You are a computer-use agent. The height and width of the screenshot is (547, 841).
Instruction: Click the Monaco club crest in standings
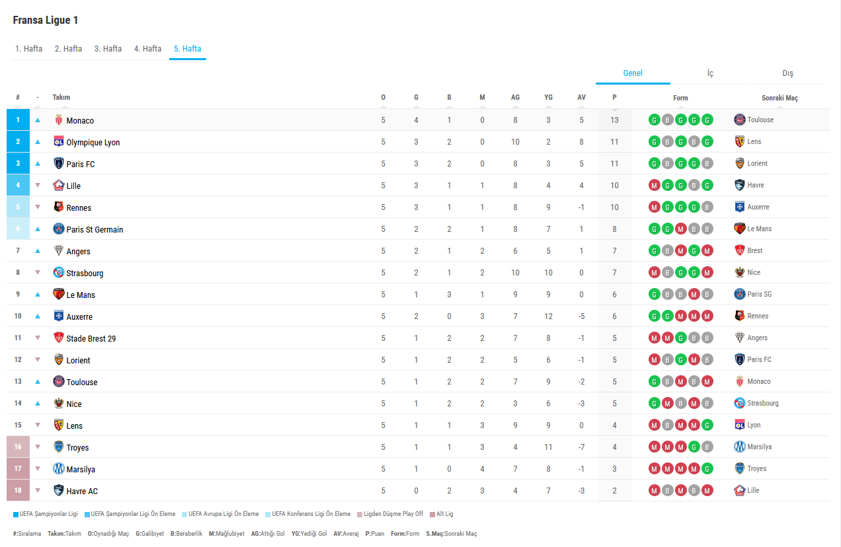59,120
